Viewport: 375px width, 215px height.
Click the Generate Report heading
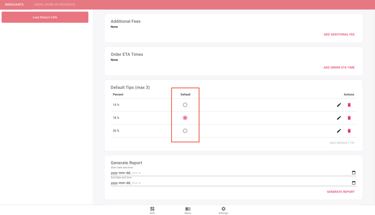coord(126,163)
